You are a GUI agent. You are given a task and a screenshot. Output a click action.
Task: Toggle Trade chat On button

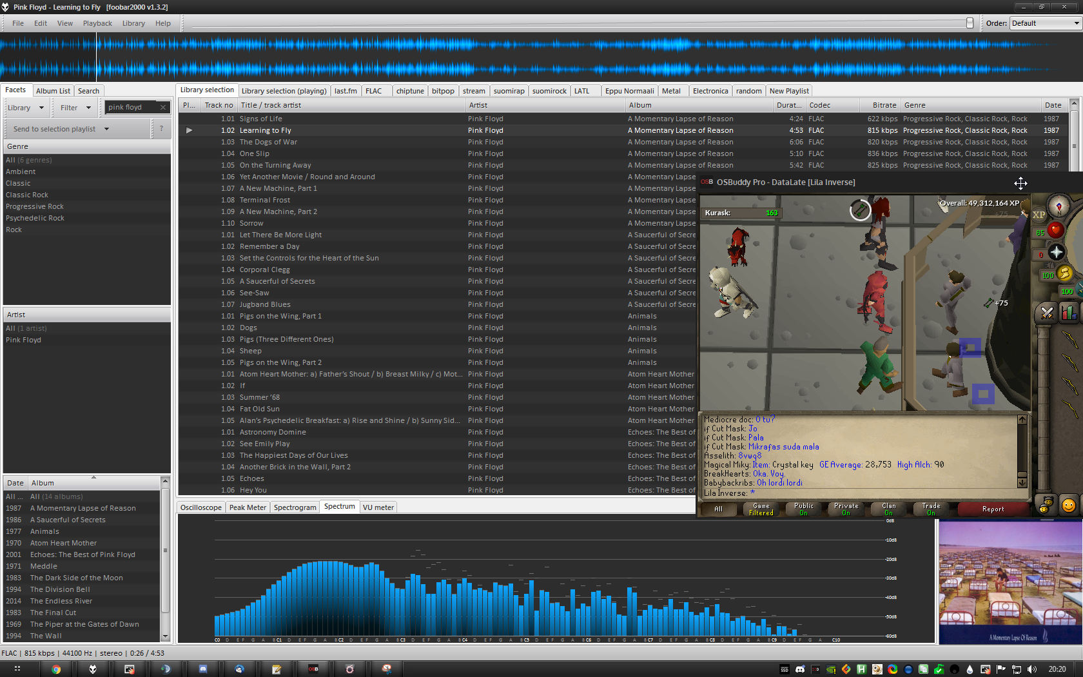point(931,509)
